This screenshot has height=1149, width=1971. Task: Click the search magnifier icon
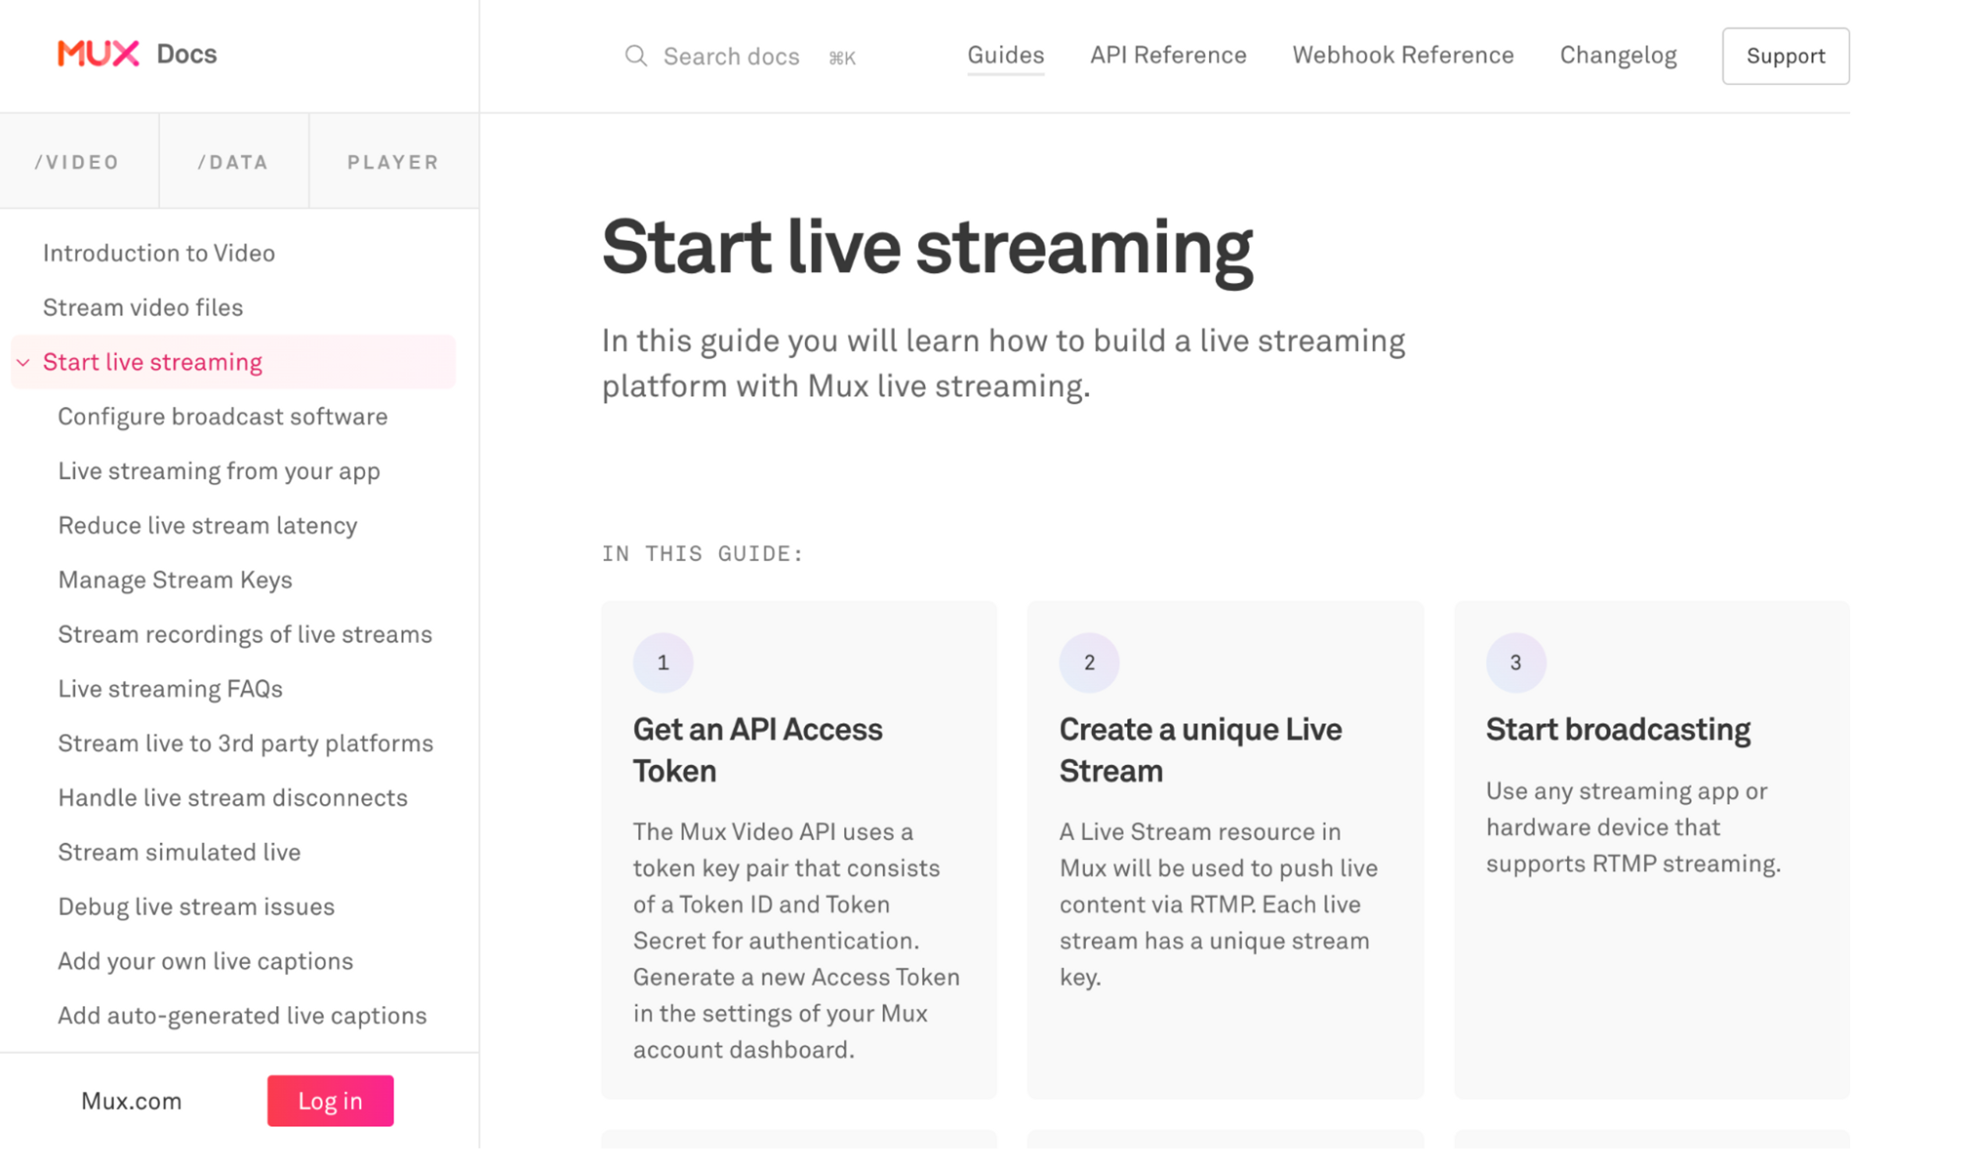pyautogui.click(x=636, y=56)
